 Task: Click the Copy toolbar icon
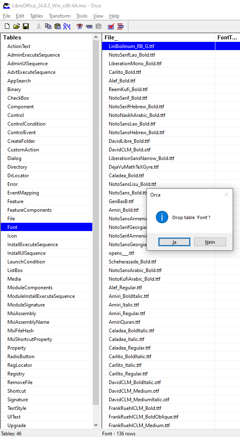[48, 27]
